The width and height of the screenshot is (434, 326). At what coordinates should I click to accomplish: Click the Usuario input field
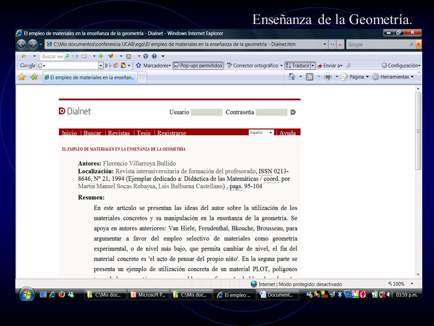point(207,112)
